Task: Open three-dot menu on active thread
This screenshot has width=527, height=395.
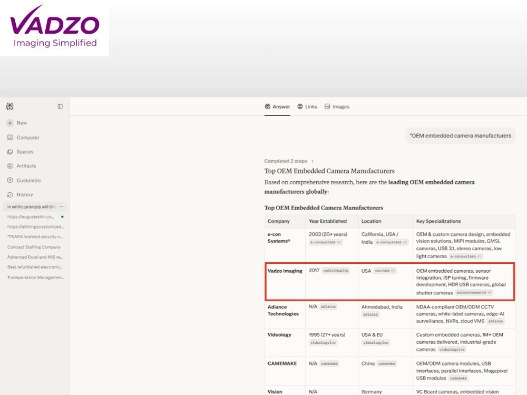Action: coord(62,206)
